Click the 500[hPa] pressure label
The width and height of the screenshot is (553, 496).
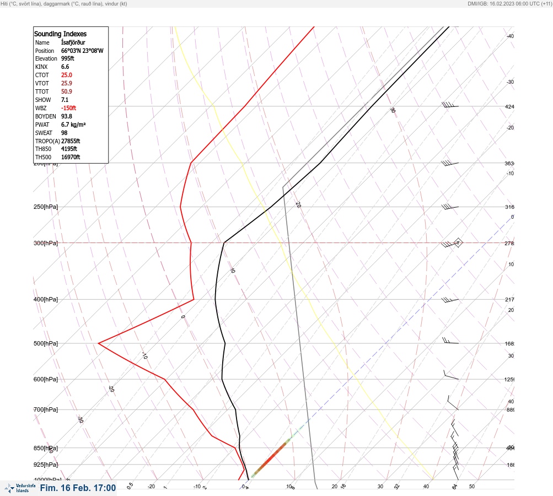pyautogui.click(x=46, y=344)
